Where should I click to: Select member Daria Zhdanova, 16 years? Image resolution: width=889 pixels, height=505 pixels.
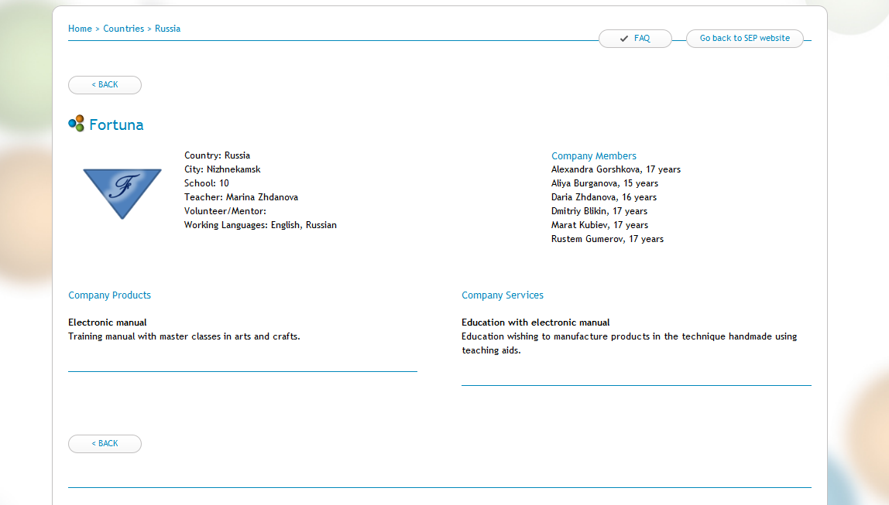point(604,197)
